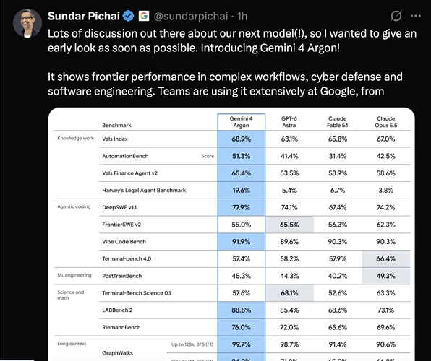This screenshot has height=361, width=431.
Task: Click the RiemannBench row label
Action: tap(121, 327)
